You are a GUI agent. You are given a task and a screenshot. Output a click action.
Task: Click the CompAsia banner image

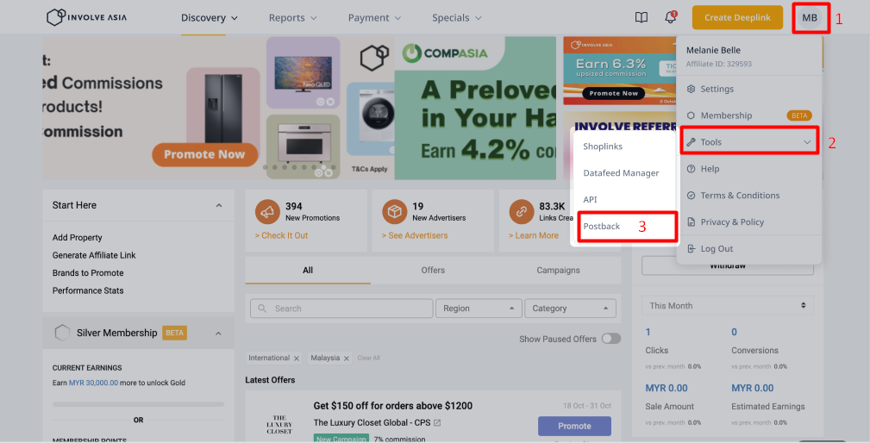pyautogui.click(x=475, y=108)
